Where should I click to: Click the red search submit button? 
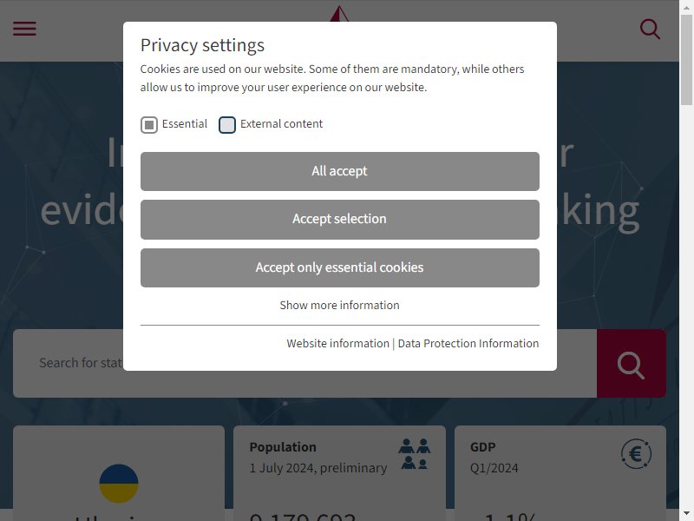point(632,363)
